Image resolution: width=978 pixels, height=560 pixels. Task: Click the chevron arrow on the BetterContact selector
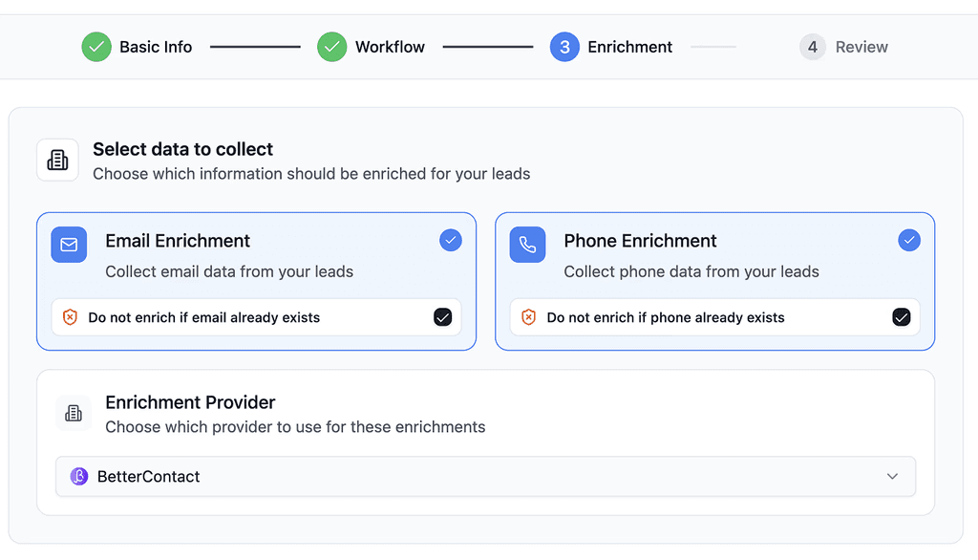[x=892, y=476]
